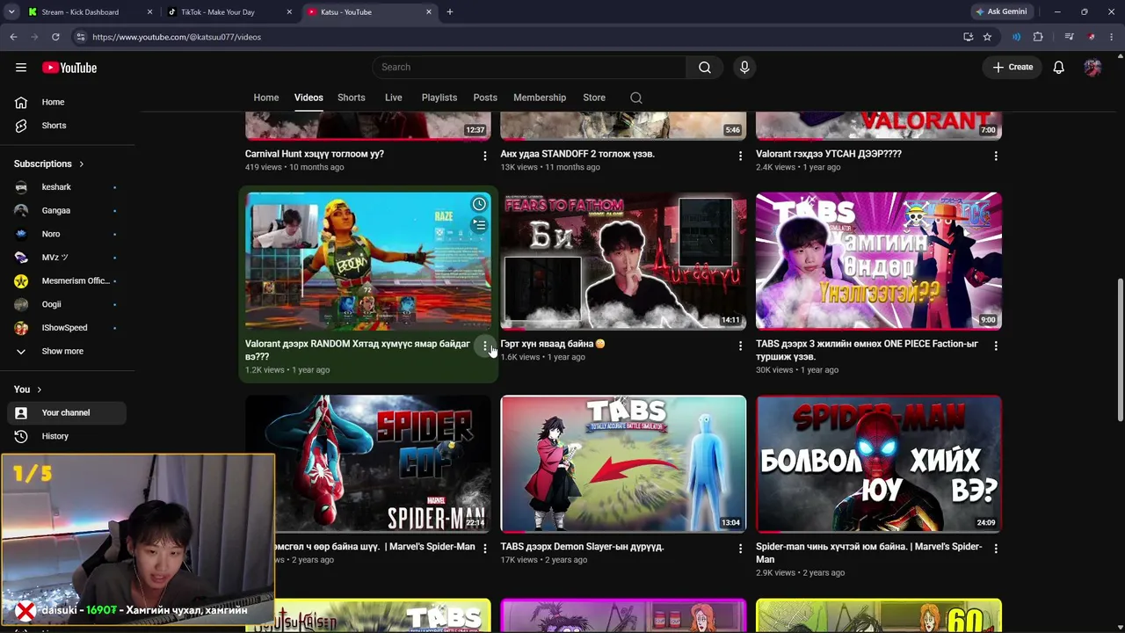Open Carnival Hunt хэцүү тоглоом уу? title

pos(315,154)
